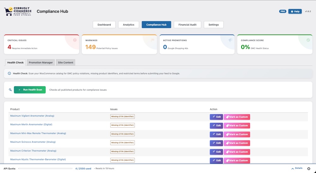Click Missing GTIN tag for Mystic Thermometer-Barometer
The image size is (316, 173).
[123, 160]
